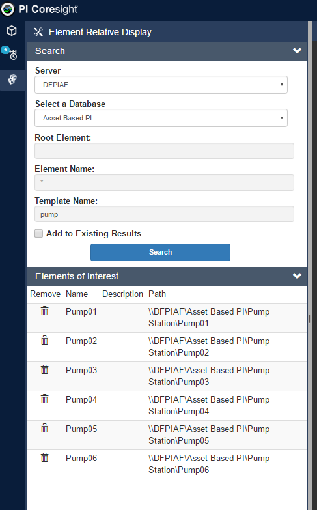Click the PI Coresight logo icon
317x510 pixels.
pyautogui.click(x=8, y=9)
